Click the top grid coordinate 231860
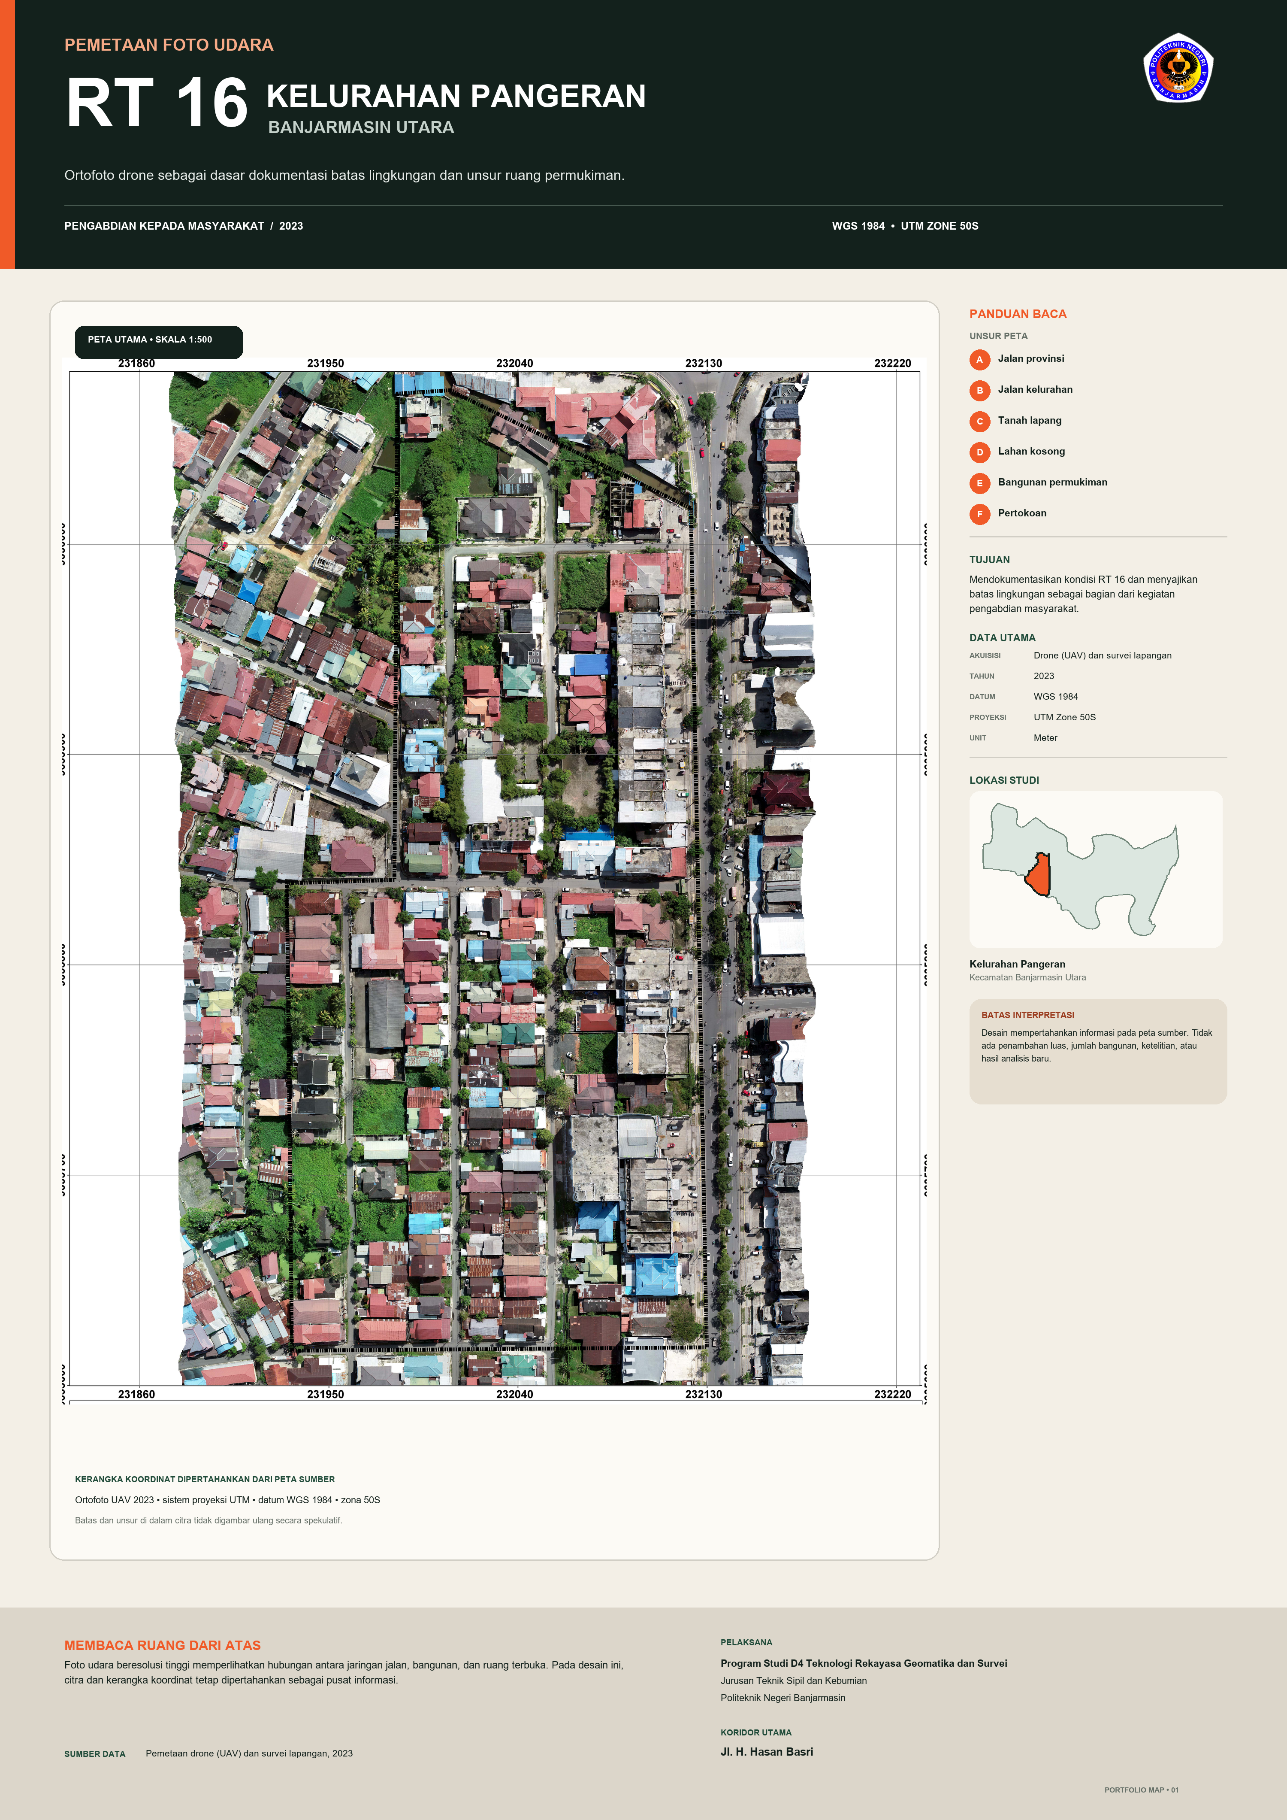Image resolution: width=1287 pixels, height=1820 pixels. tap(136, 363)
